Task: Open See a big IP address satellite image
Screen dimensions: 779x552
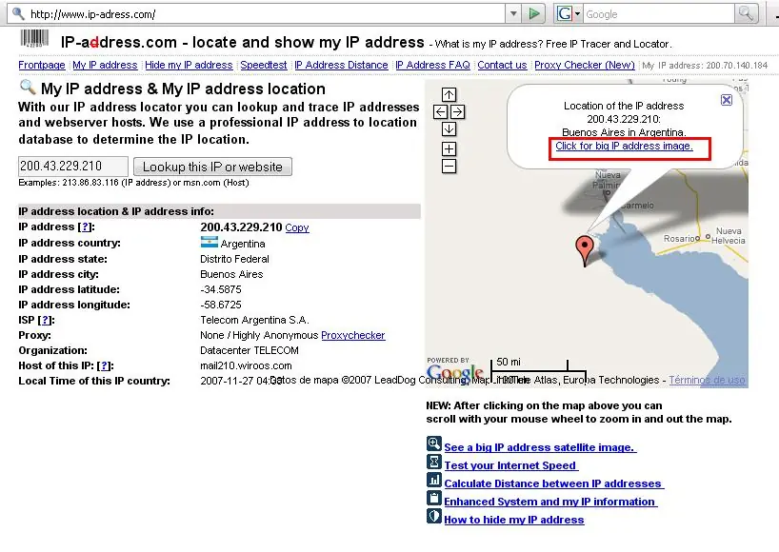Action: (x=540, y=447)
